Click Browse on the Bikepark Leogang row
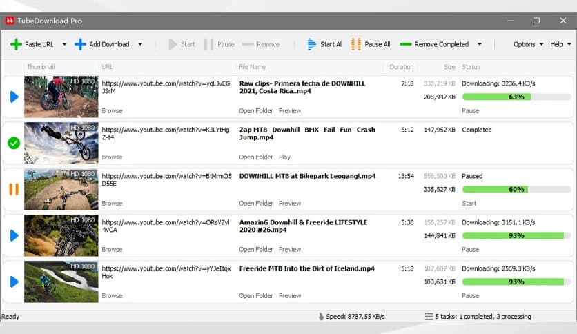Image resolution: width=577 pixels, height=334 pixels. coord(112,203)
